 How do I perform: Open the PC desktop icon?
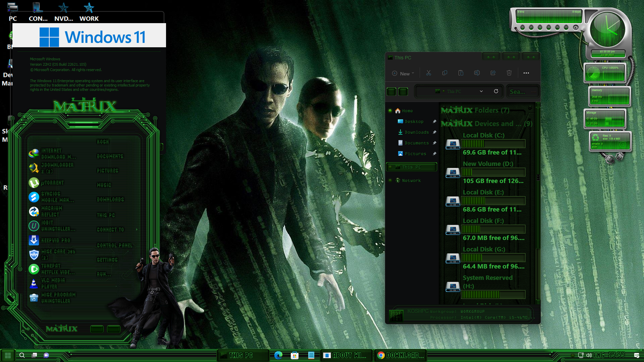click(x=13, y=12)
